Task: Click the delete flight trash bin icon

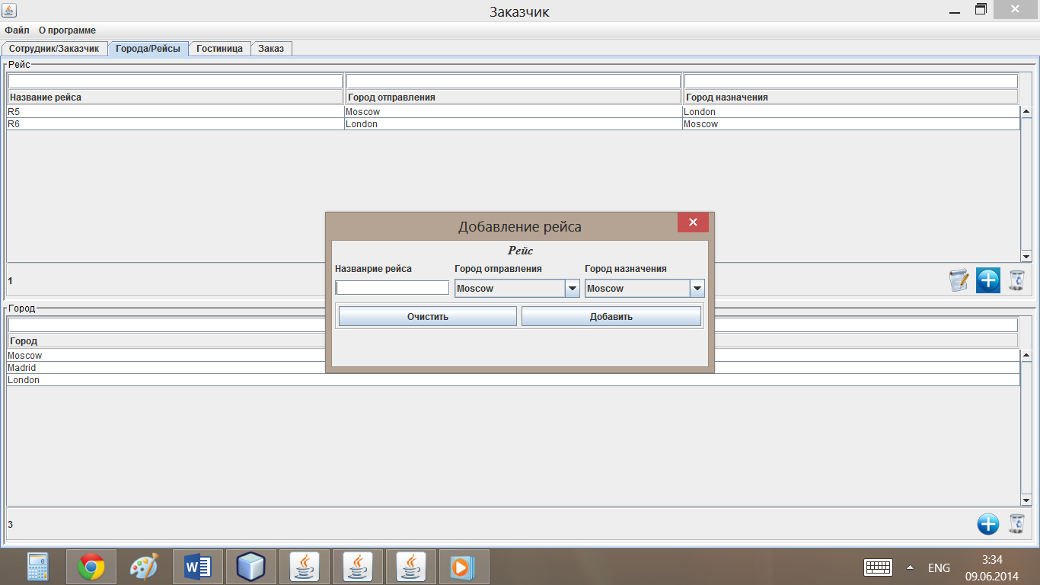Action: click(x=1016, y=280)
